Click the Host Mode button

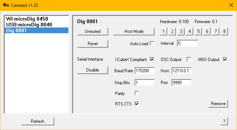pyautogui.click(x=134, y=31)
